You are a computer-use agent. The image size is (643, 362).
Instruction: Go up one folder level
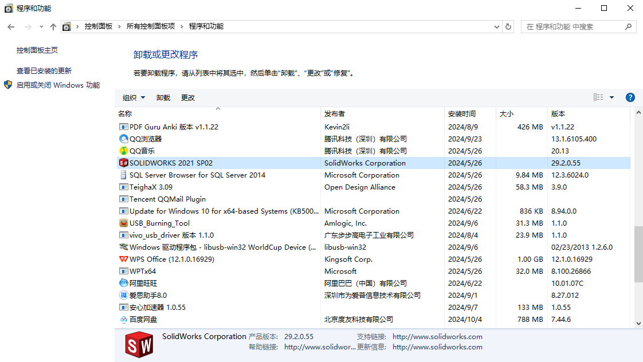click(53, 27)
